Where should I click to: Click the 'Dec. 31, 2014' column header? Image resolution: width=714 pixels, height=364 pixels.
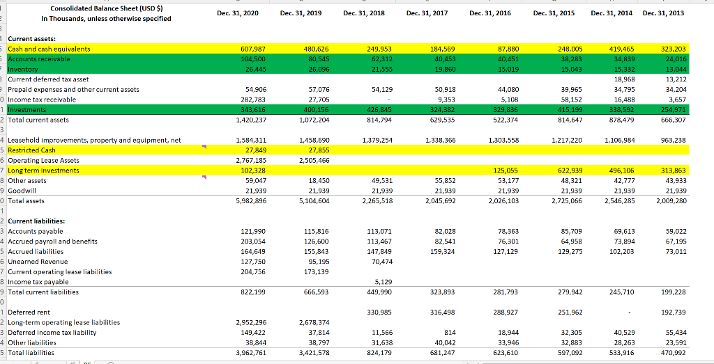click(x=611, y=14)
